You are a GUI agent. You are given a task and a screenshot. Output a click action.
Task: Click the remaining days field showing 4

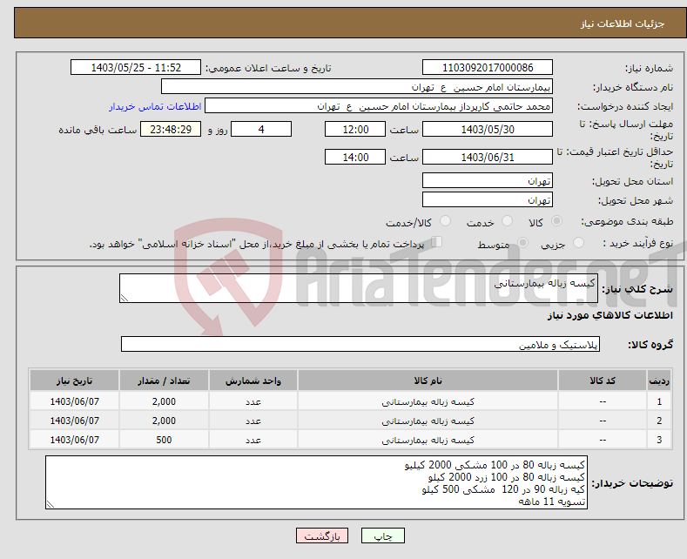261,129
